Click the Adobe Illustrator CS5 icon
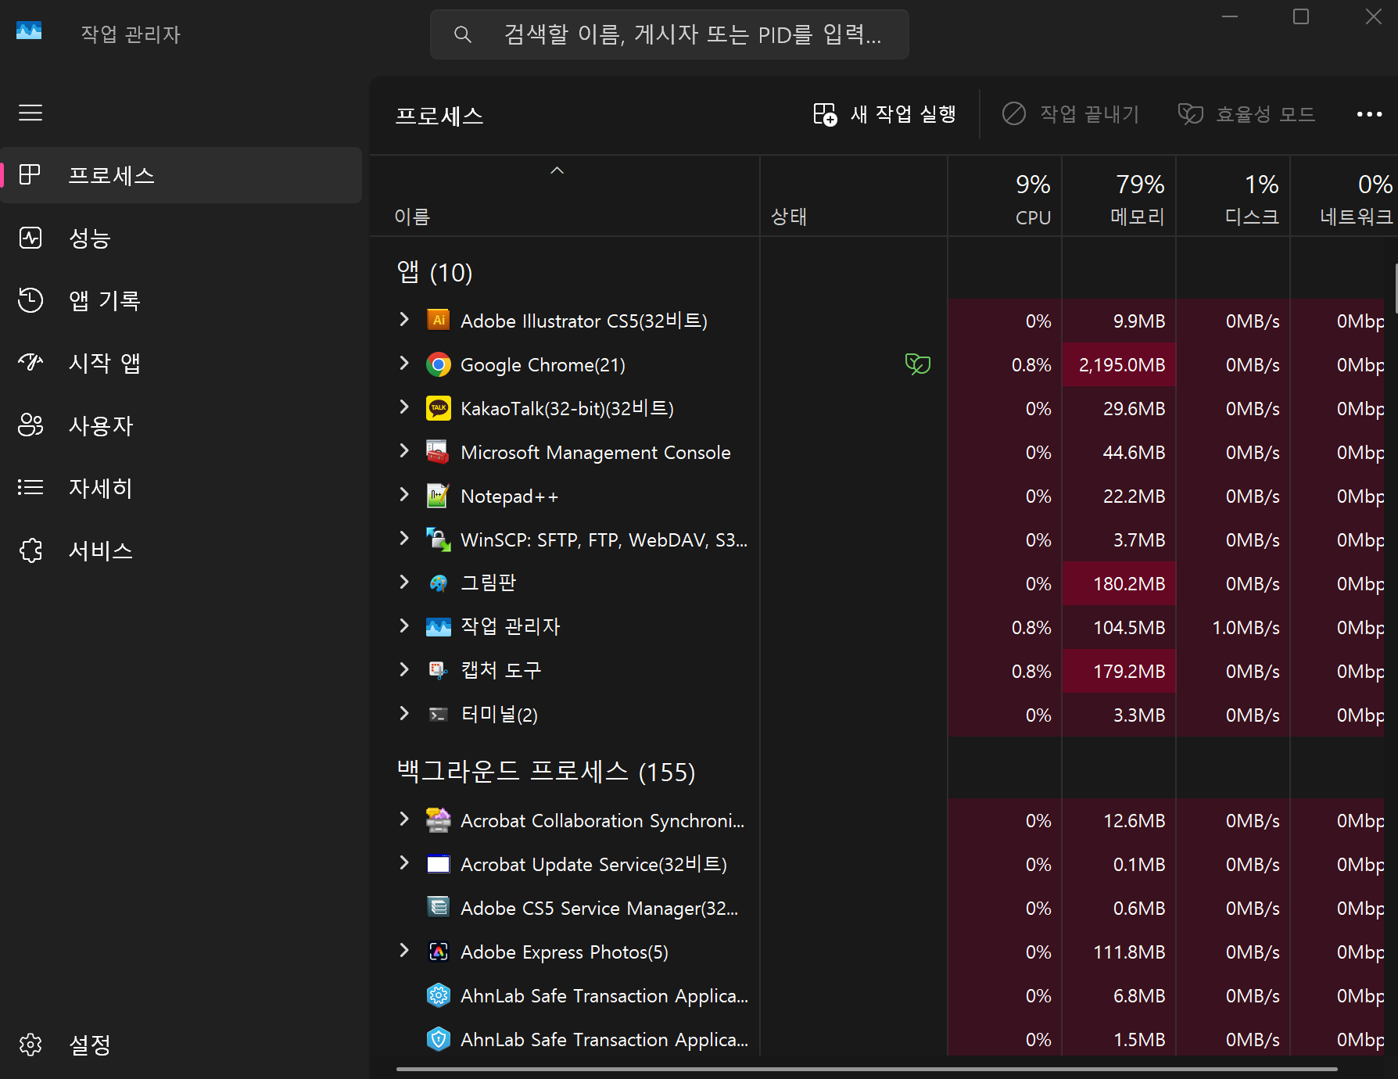The image size is (1398, 1079). pyautogui.click(x=439, y=321)
